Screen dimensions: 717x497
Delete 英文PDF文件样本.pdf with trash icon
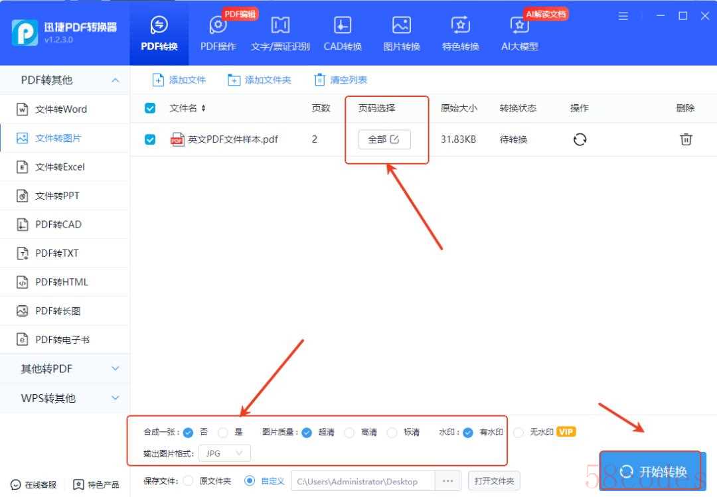686,139
